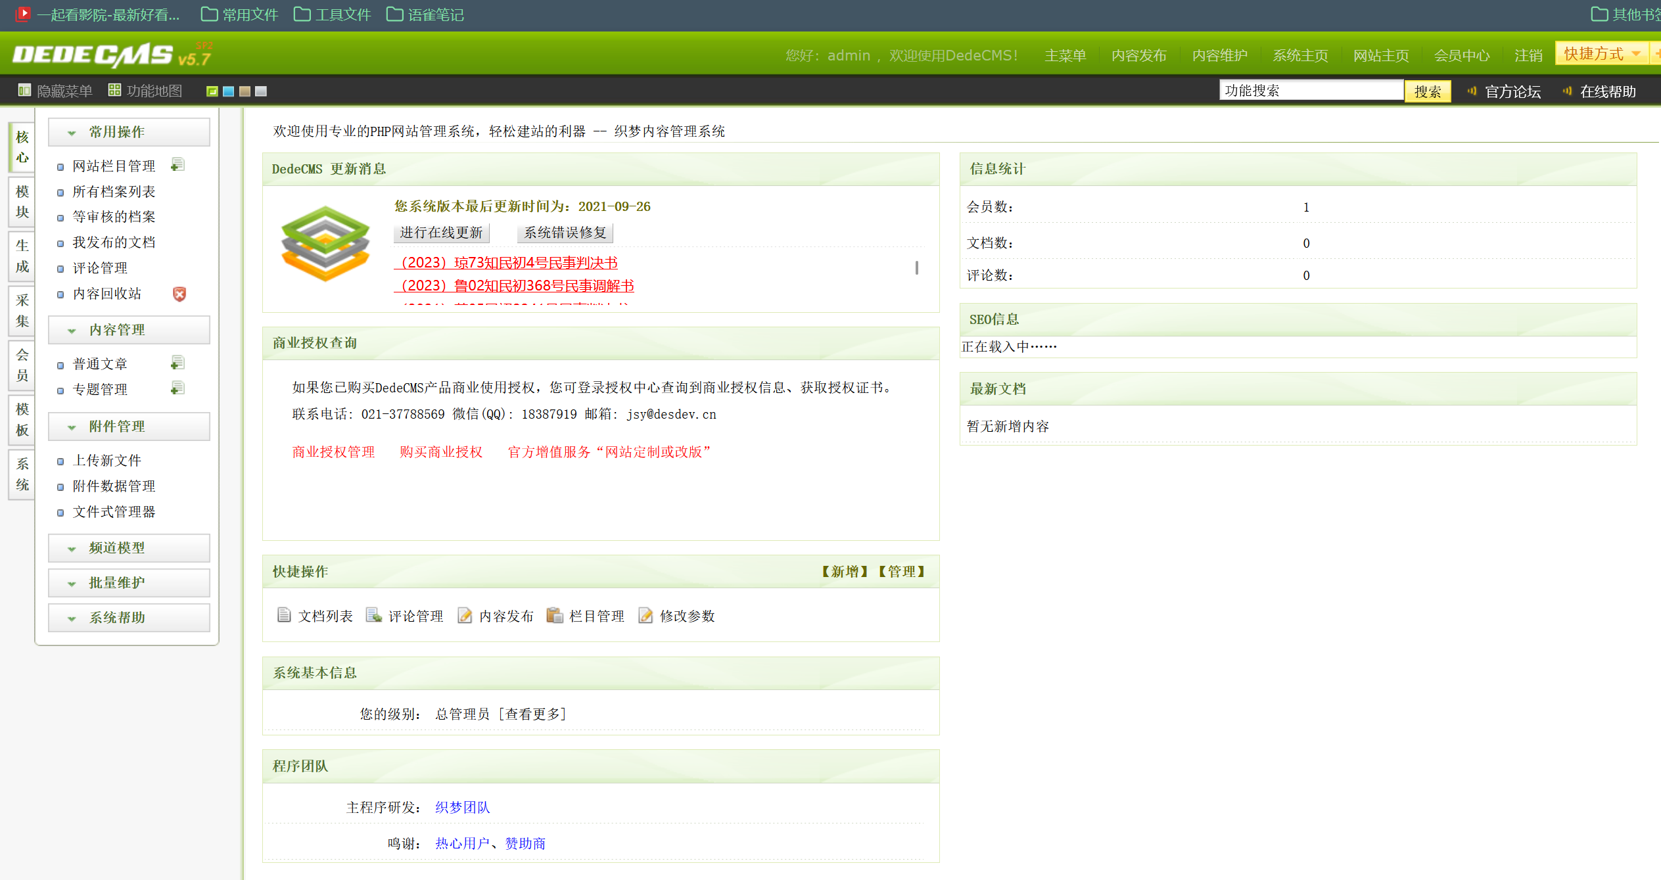The height and width of the screenshot is (880, 1661).
Task: Click the 栏目管理 quick action folder icon
Action: [x=555, y=615]
